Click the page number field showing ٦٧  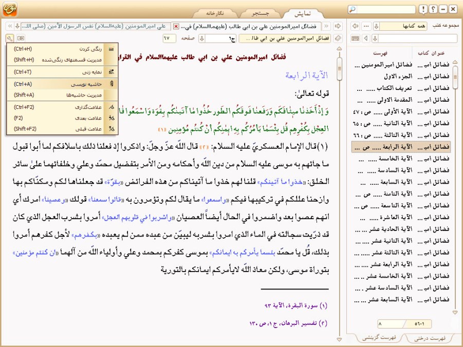(x=169, y=38)
